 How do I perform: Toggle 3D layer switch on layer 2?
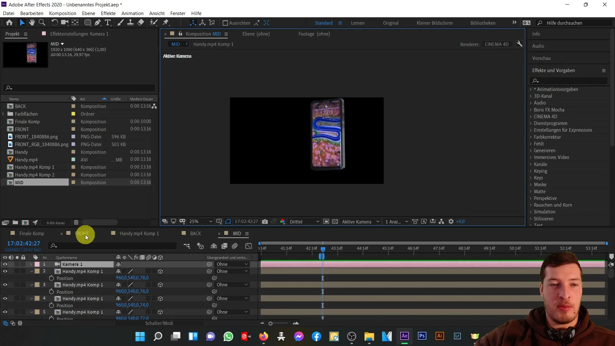point(160,271)
